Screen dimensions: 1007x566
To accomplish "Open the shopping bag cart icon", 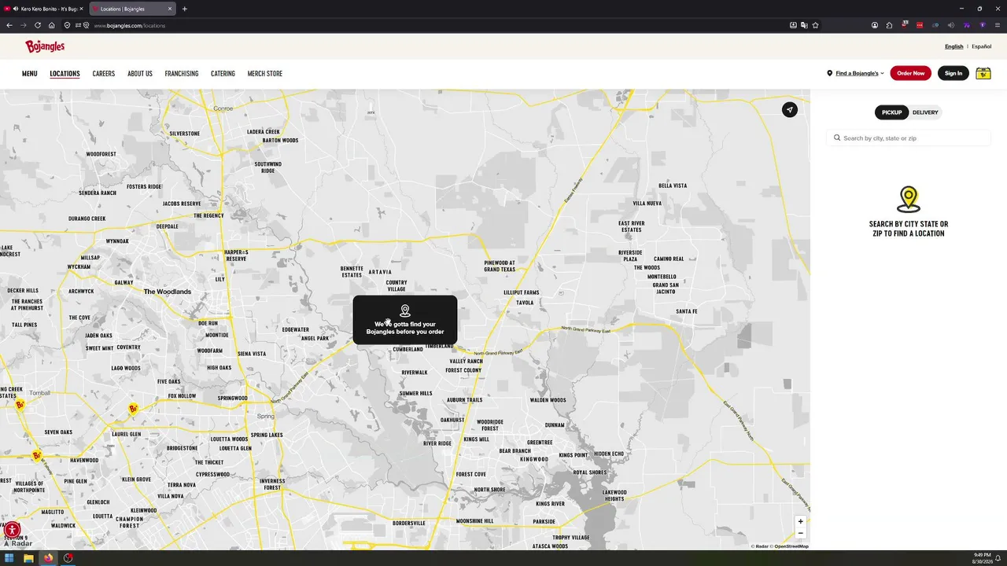I will [983, 73].
